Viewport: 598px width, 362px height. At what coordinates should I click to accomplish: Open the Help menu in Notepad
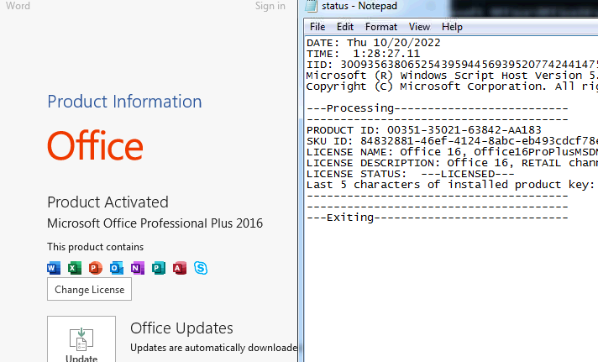tap(452, 27)
